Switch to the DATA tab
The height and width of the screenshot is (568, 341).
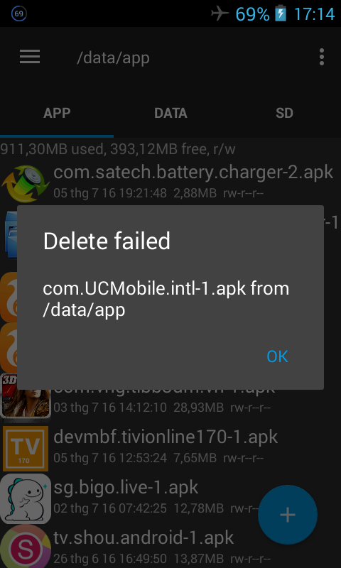(170, 113)
